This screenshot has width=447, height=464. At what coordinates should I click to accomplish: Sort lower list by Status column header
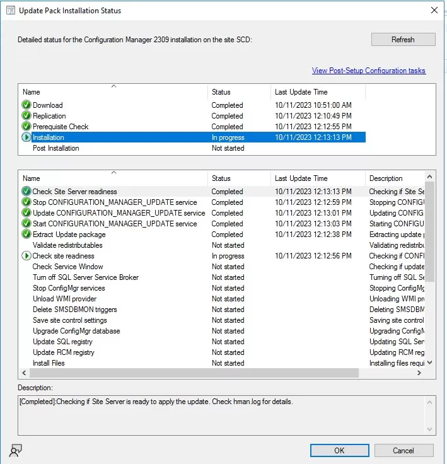click(x=239, y=178)
